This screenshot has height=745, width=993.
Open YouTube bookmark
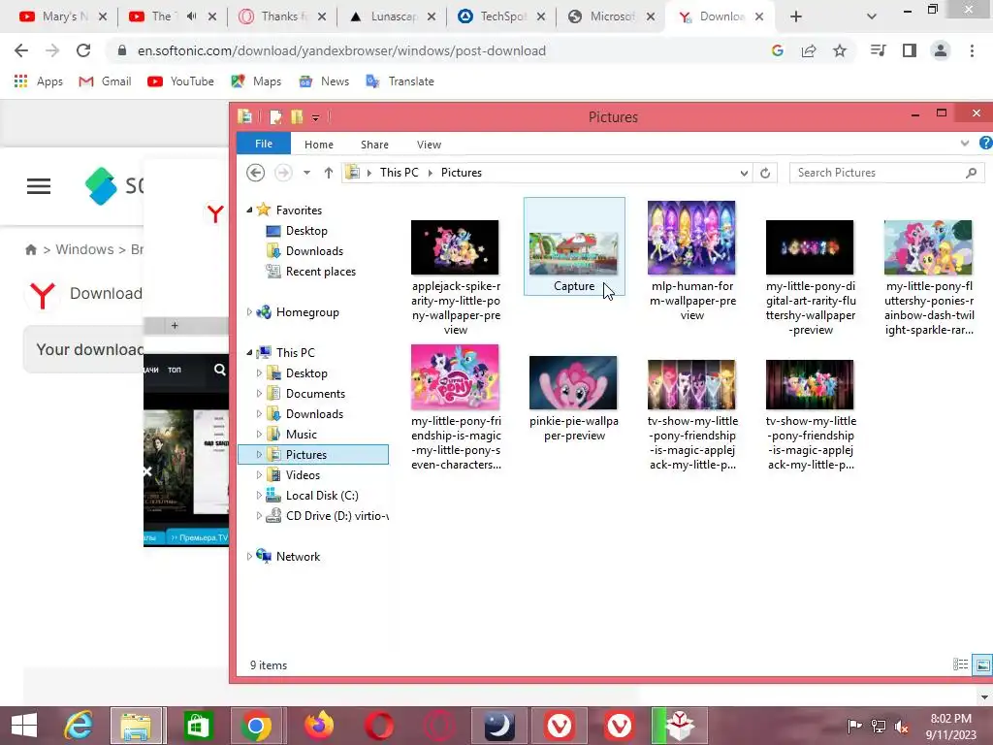[x=180, y=81]
